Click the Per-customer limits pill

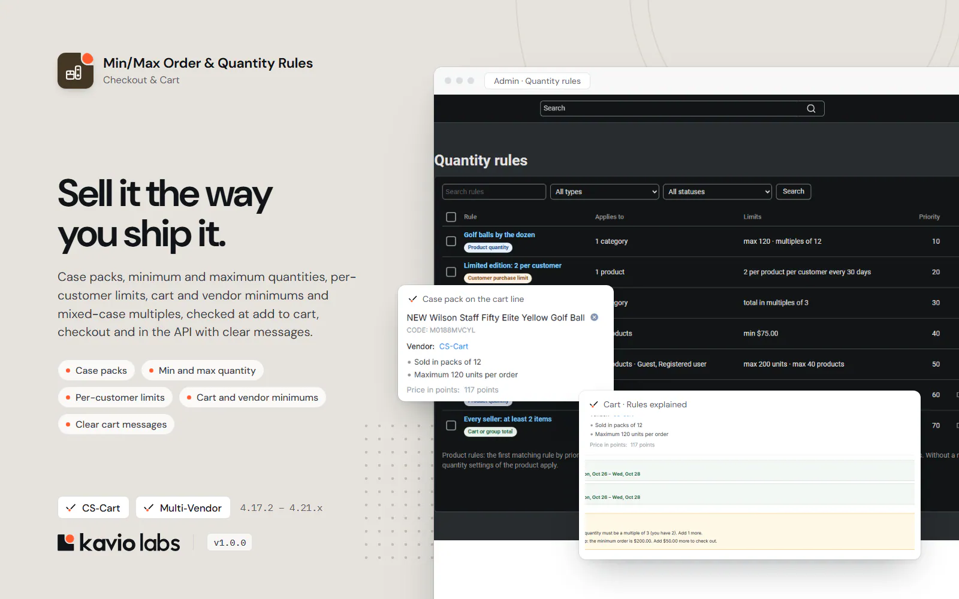click(x=116, y=398)
